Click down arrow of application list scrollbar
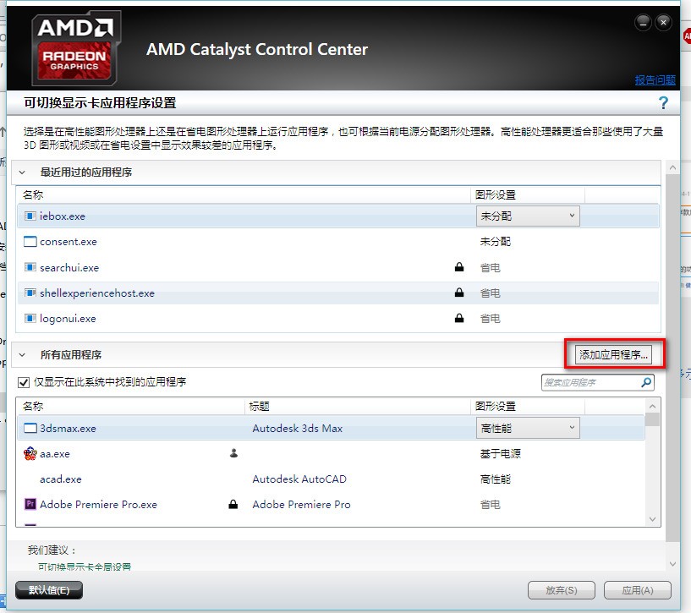The width and height of the screenshot is (691, 613). click(652, 519)
